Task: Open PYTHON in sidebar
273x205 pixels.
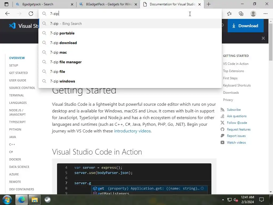Action: coord(15,129)
